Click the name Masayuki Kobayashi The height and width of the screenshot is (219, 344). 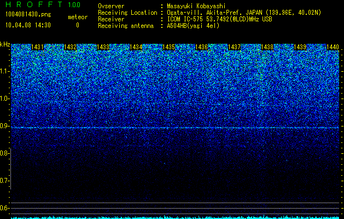click(196, 6)
